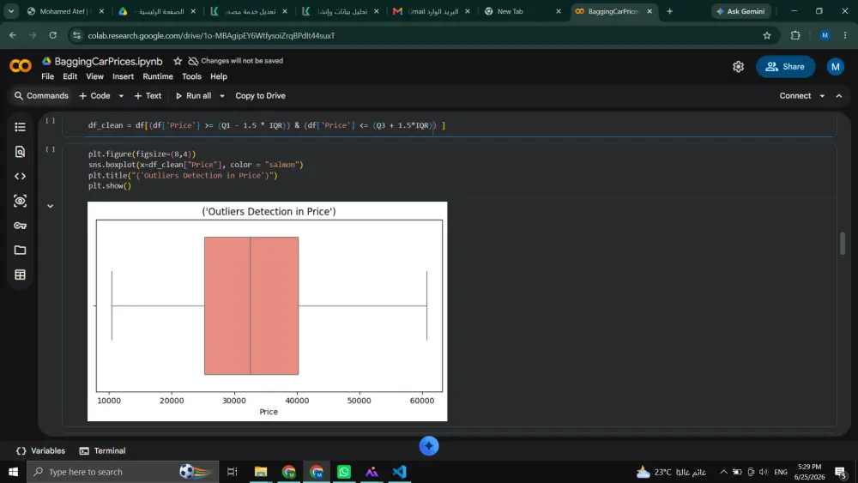Screen dimensions: 858x483
Task: Open Colab settings gear
Action: click(x=738, y=67)
